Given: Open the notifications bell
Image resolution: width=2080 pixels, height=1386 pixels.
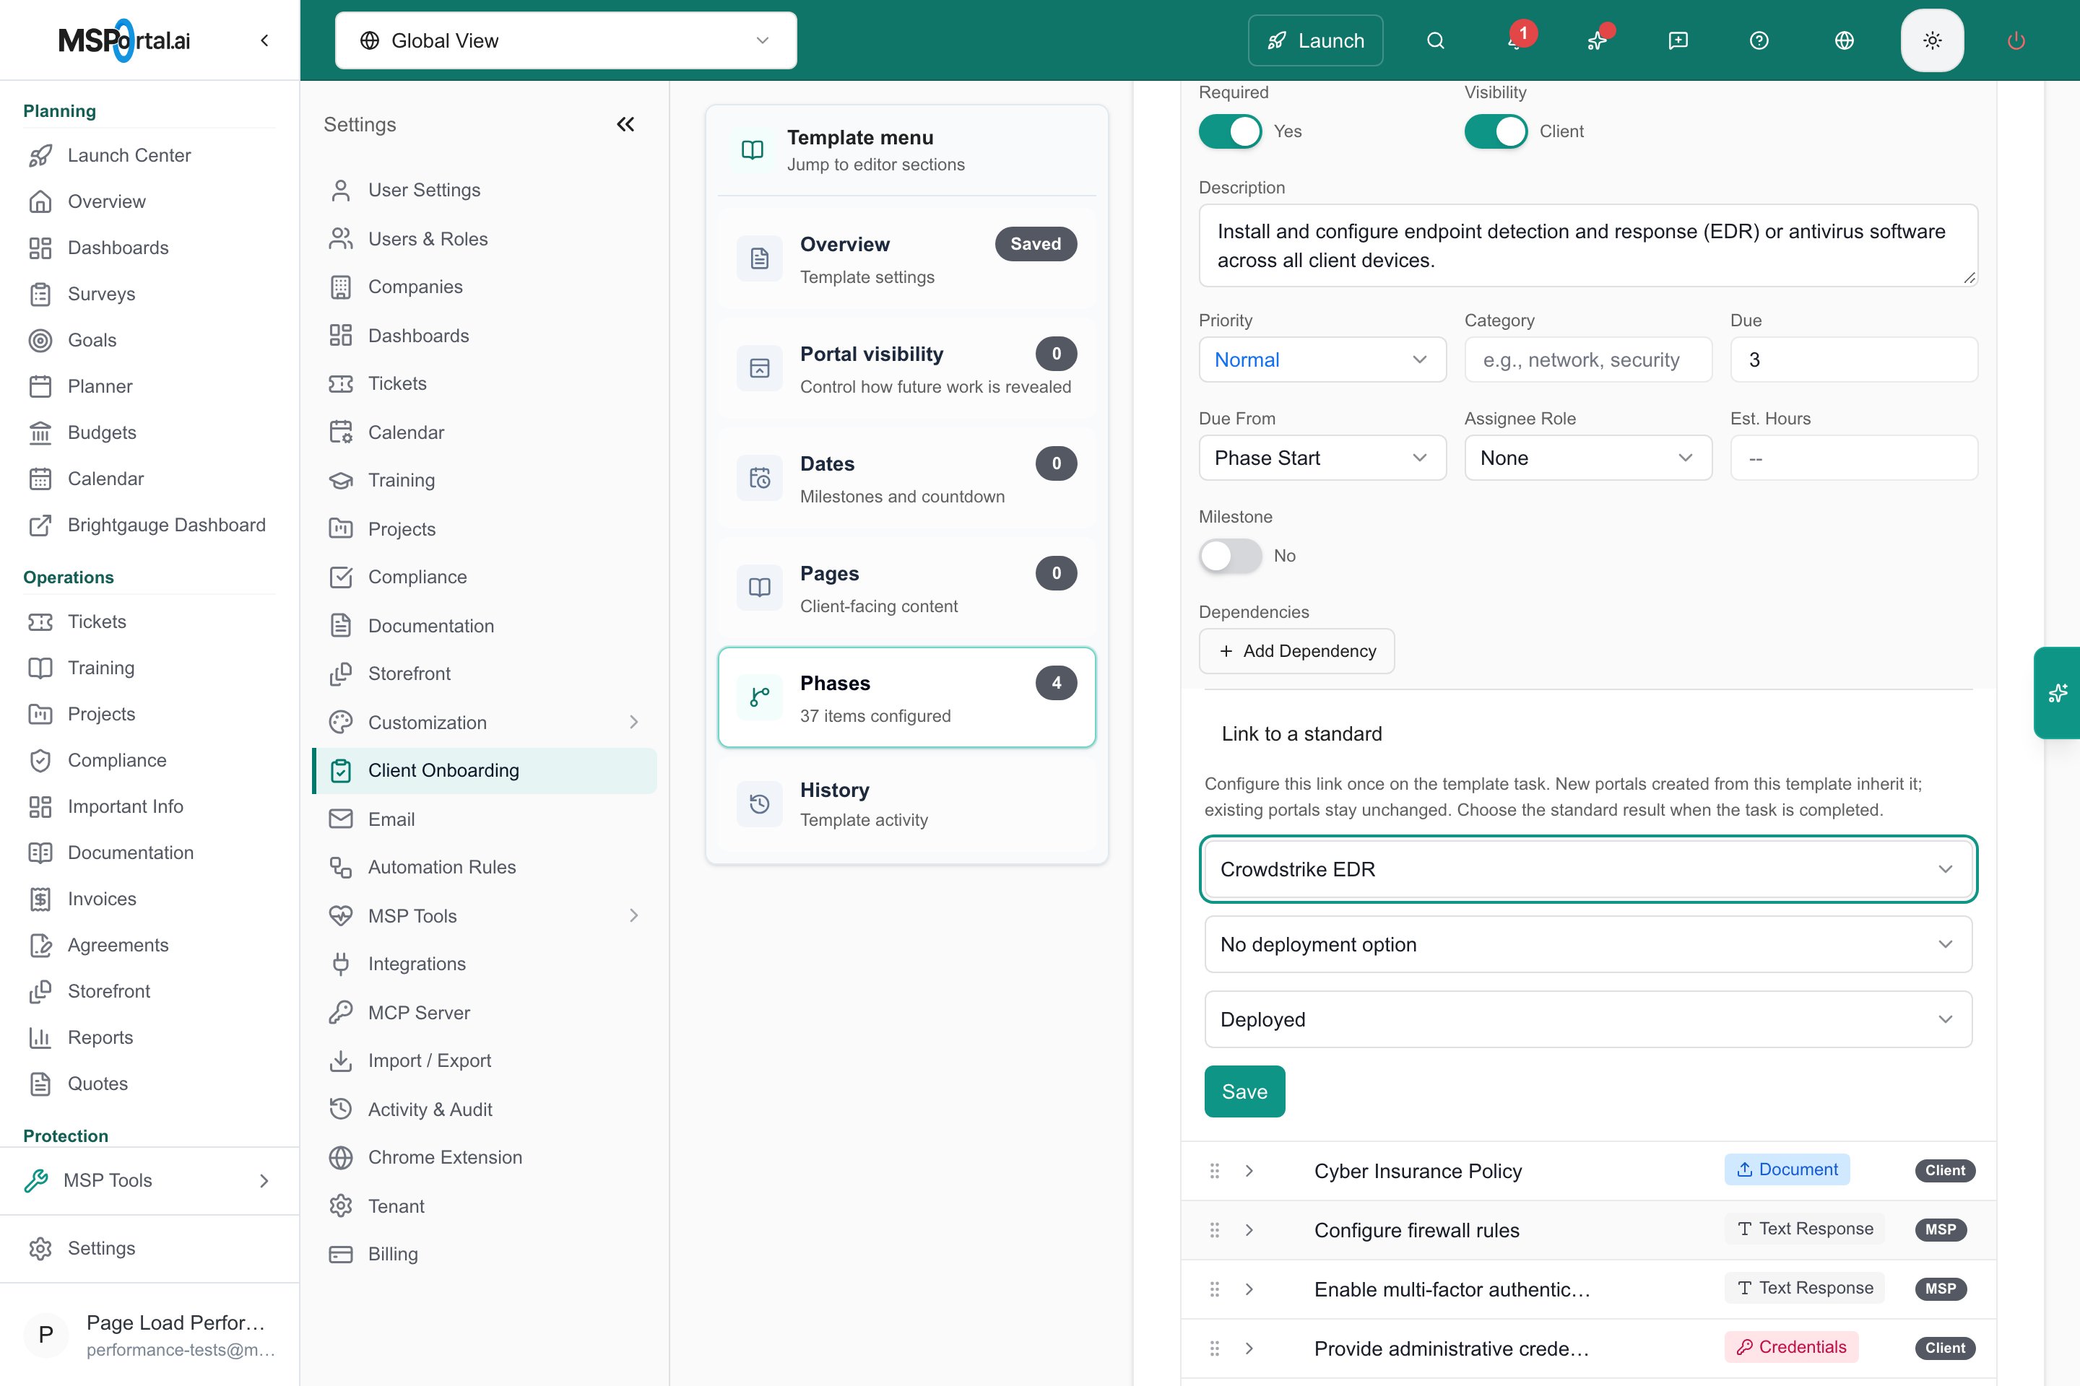Looking at the screenshot, I should point(1516,40).
